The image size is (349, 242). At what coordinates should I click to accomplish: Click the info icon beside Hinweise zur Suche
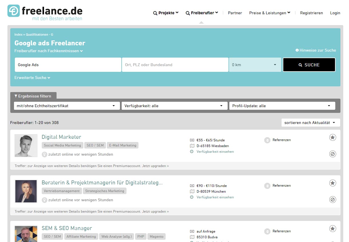coord(297,50)
